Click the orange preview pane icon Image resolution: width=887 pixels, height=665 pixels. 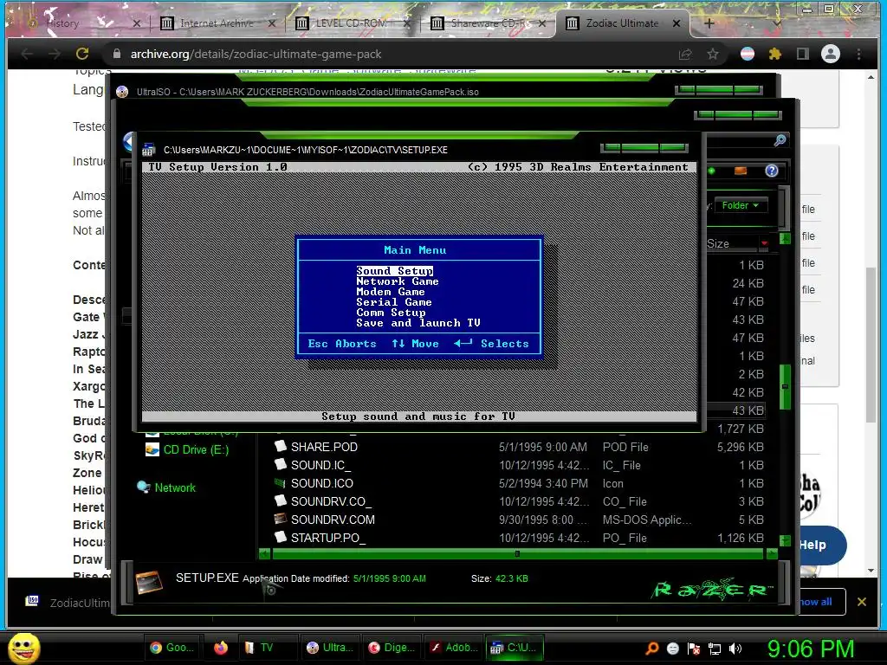[741, 171]
